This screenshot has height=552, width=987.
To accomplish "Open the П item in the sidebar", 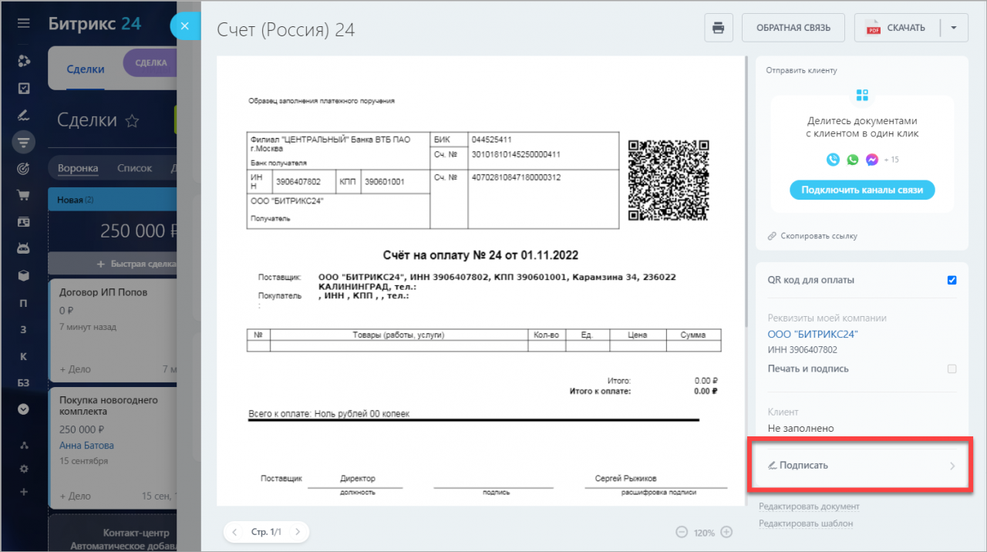I will tap(23, 302).
